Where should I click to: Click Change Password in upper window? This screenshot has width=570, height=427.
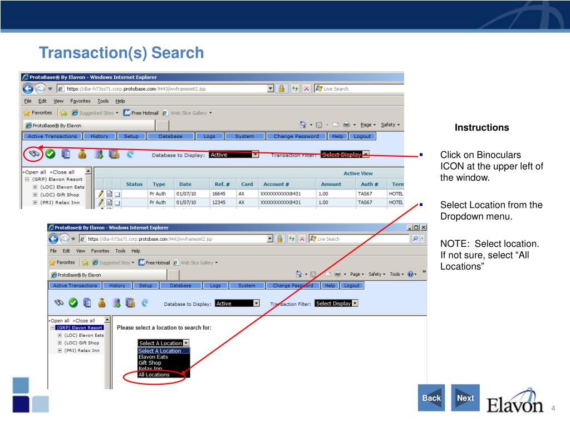(296, 136)
